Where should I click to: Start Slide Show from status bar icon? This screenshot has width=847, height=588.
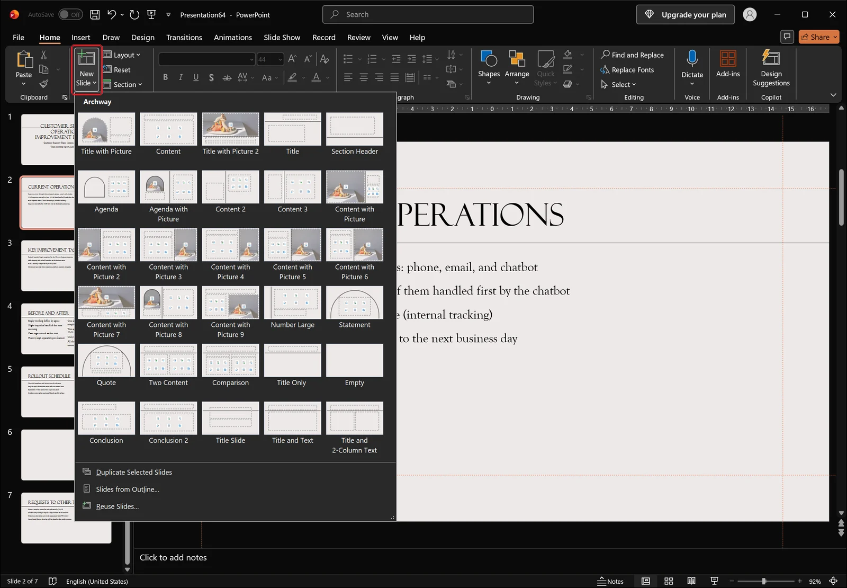(714, 581)
